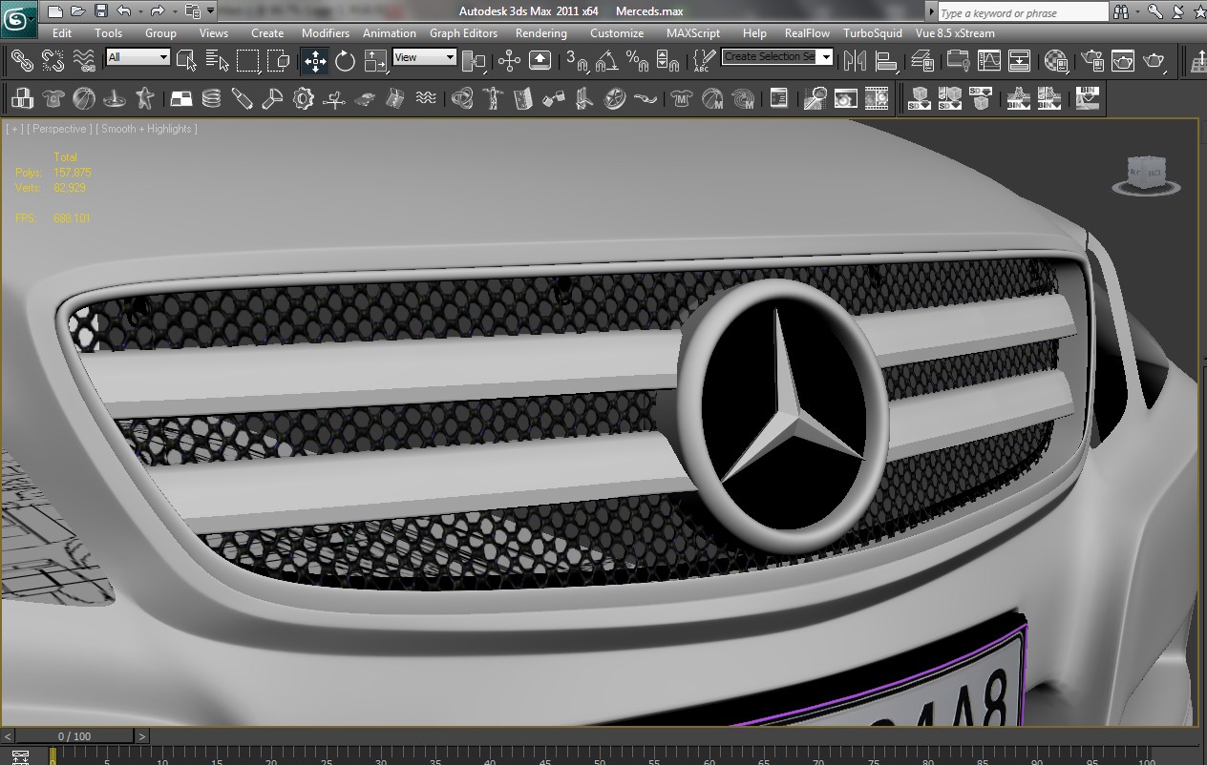Open the [Smooth + Highlights] shading menu
The image size is (1207, 765).
146,129
